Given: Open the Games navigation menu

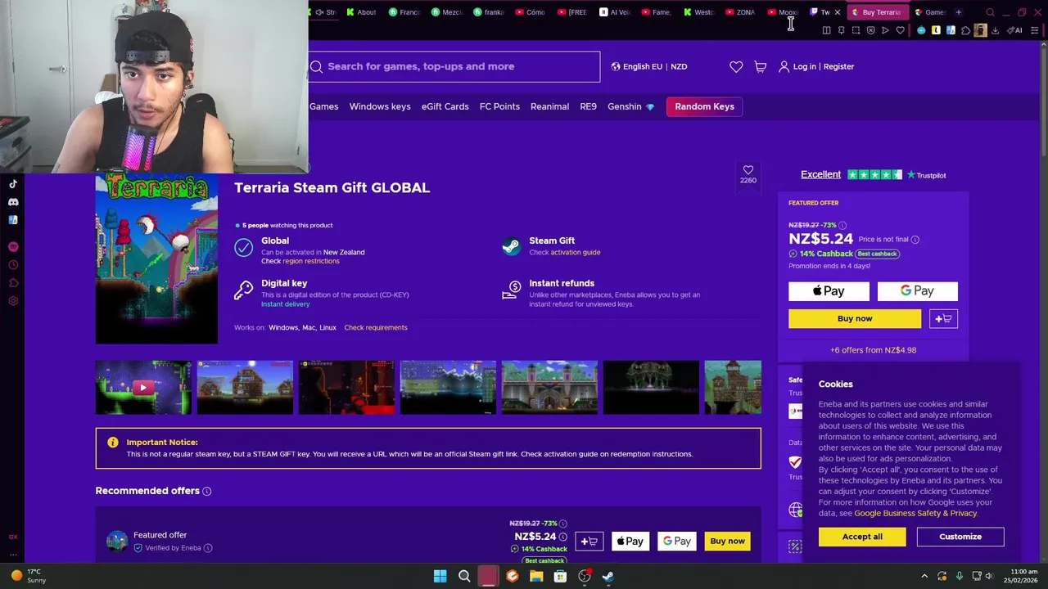Looking at the screenshot, I should pyautogui.click(x=323, y=106).
